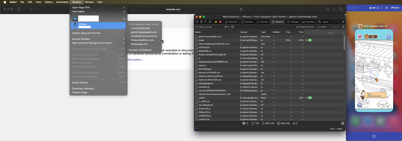Click the Import button
Viewport: 402px width, 141px height.
pyautogui.click(x=322, y=27)
